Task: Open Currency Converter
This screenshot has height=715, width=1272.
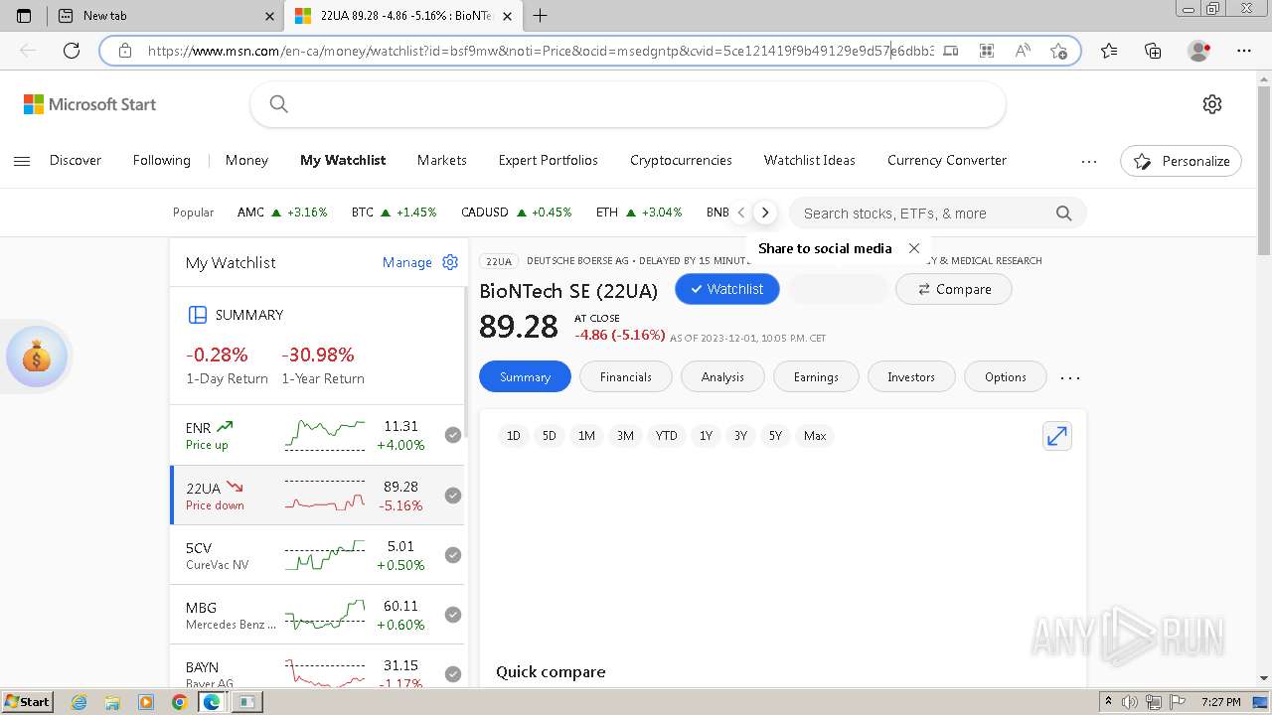Action: pyautogui.click(x=947, y=160)
